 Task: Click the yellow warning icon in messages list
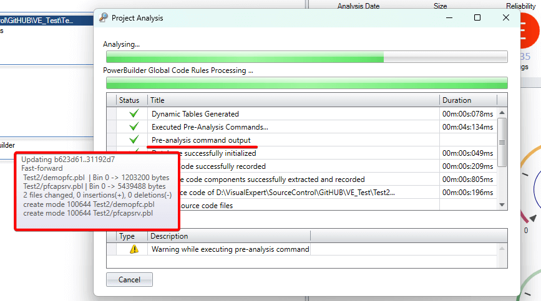pos(134,249)
